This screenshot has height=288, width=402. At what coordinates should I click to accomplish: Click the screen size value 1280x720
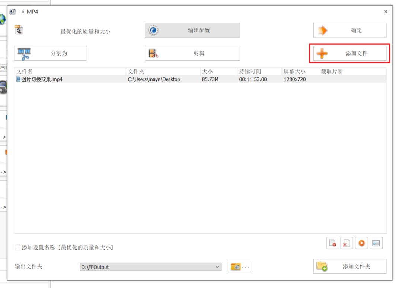click(294, 79)
